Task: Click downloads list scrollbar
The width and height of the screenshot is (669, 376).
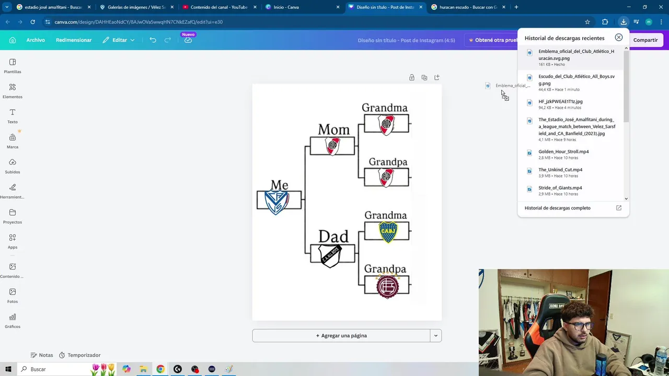Action: [626, 86]
